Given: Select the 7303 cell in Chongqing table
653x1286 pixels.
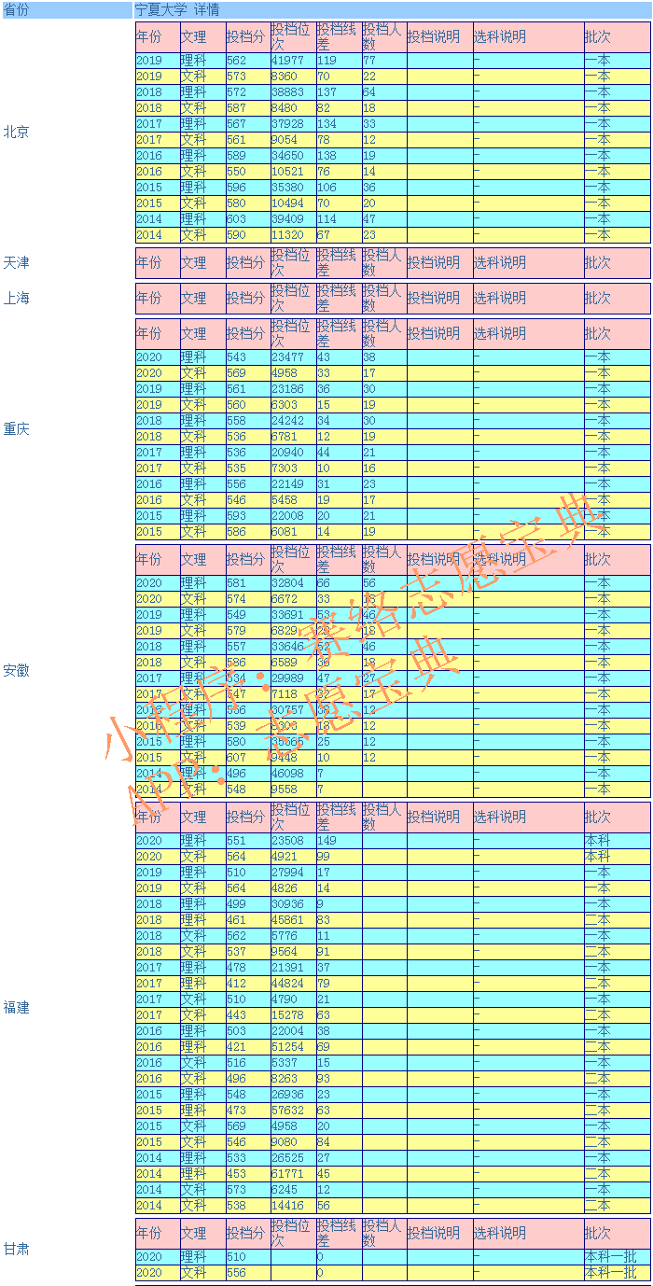Looking at the screenshot, I should (x=293, y=468).
